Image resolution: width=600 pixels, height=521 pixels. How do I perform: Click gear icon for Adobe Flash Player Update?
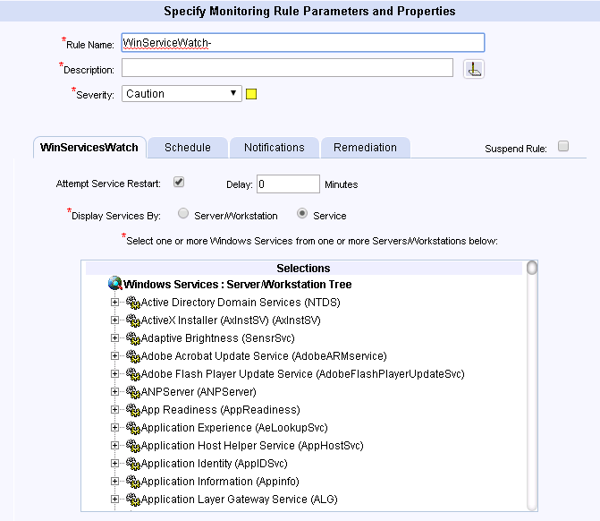(x=133, y=374)
